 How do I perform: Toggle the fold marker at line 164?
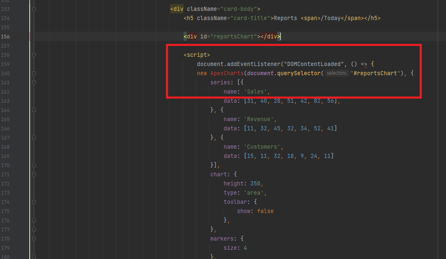click(x=34, y=110)
